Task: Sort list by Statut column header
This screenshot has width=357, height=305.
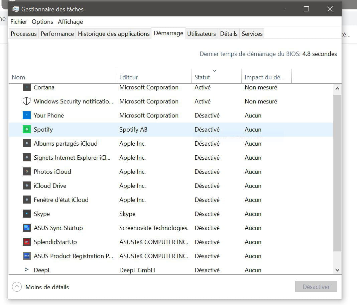Action: click(x=202, y=77)
